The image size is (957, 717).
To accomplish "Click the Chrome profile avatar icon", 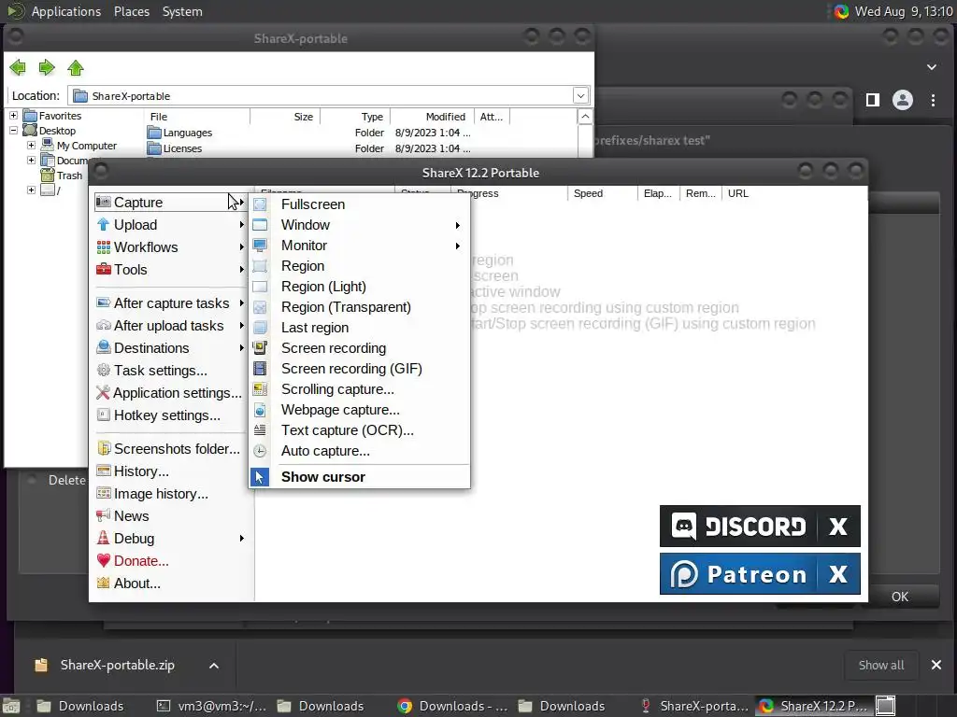I will tap(903, 100).
